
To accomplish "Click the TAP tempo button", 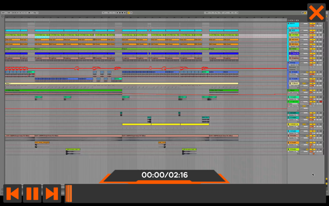I will [x=9, y=13].
